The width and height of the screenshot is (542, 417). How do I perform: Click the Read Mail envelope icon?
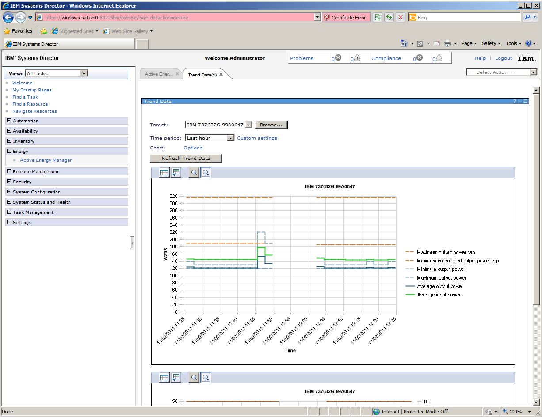click(437, 43)
